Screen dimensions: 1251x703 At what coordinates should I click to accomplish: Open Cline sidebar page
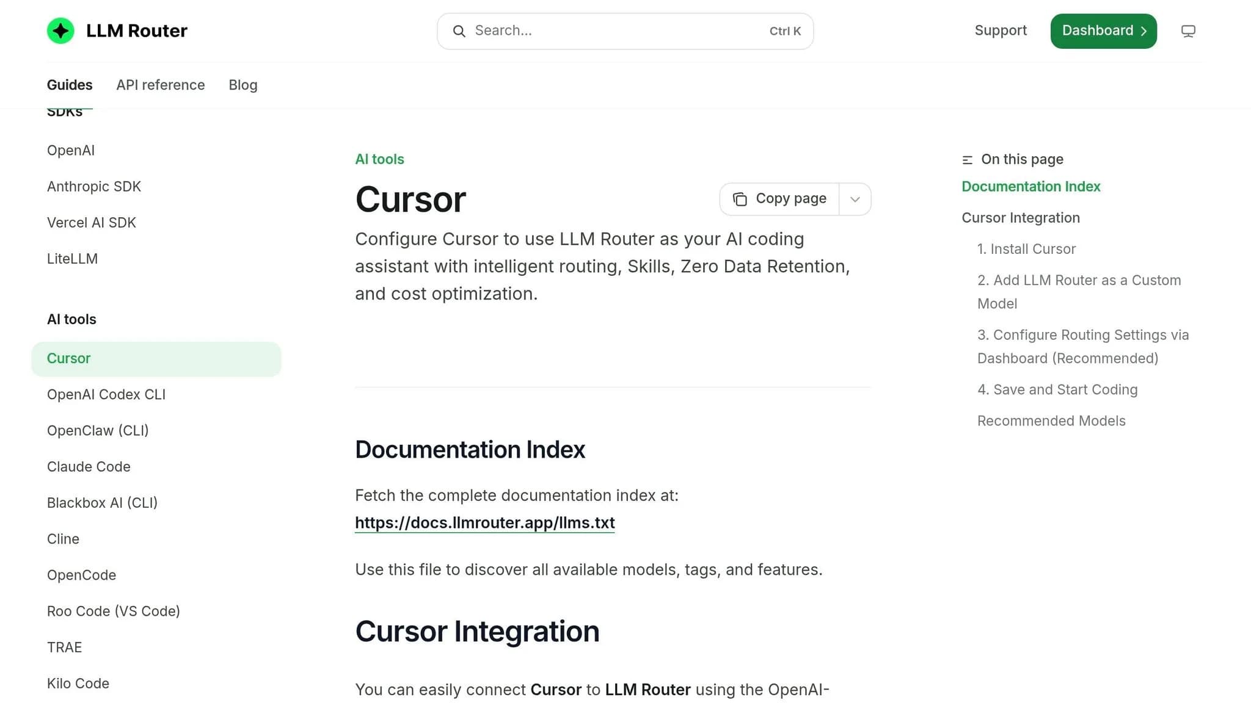coord(63,539)
